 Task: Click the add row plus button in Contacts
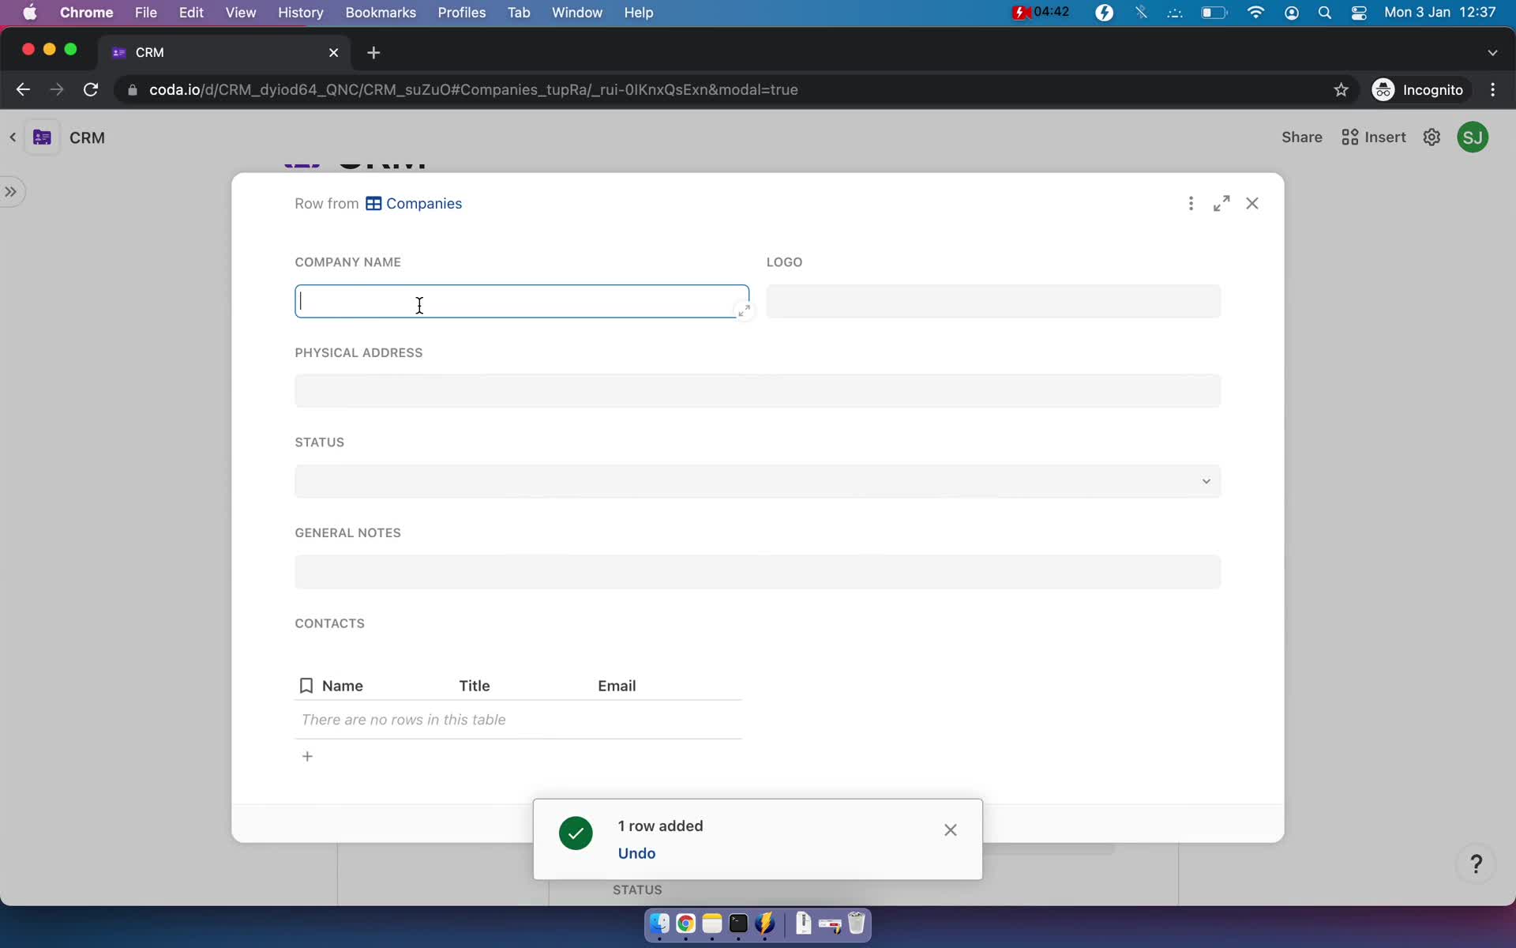306,754
